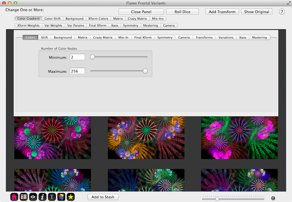Open Background tab in panel
Image resolution: width=292 pixels, height=202 pixels.
click(x=63, y=38)
